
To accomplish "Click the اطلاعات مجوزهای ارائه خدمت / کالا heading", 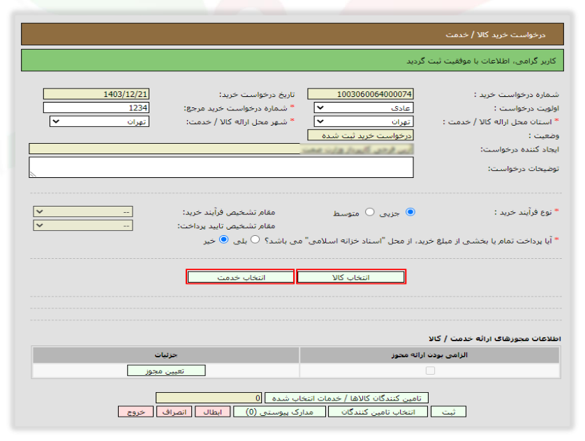I will [x=495, y=338].
